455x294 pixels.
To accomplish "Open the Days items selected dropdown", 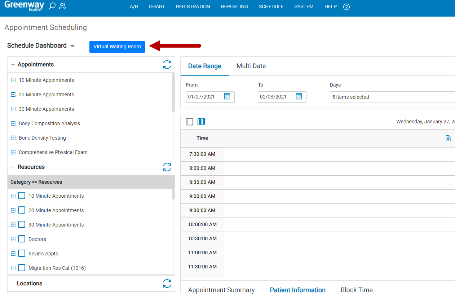I will coord(392,97).
